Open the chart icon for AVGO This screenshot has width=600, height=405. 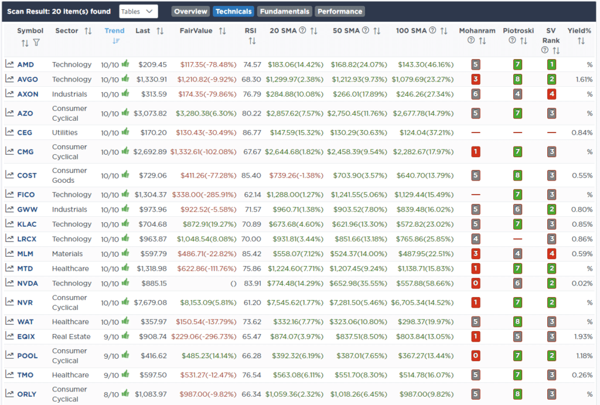[x=9, y=79]
